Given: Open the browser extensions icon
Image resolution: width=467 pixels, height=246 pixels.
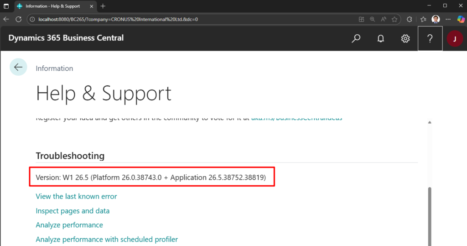Looking at the screenshot, I should tap(409, 19).
